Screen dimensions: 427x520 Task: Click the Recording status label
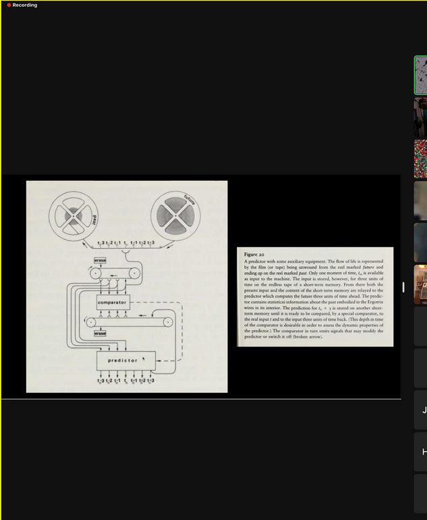[x=25, y=5]
